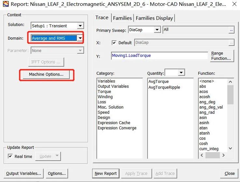
Task: Select the Variables category
Action: click(x=106, y=81)
